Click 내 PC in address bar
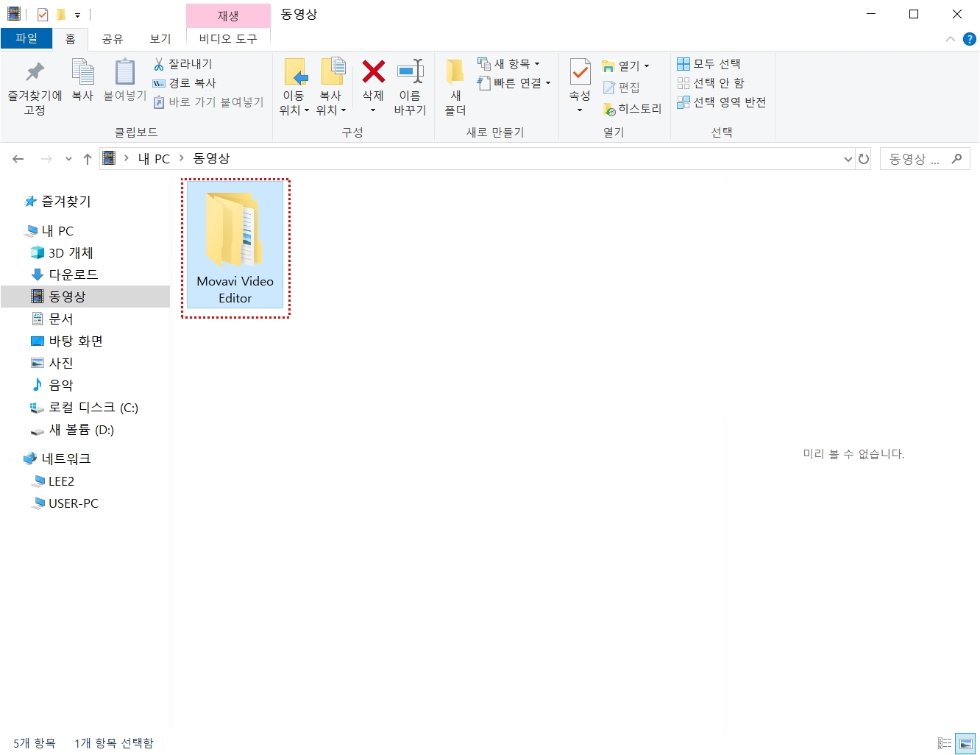 tap(154, 158)
